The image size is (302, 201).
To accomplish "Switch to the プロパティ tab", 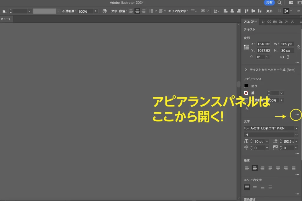I will point(250,22).
